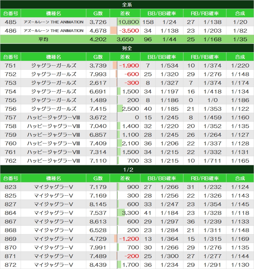Click machine number 759

pyautogui.click(x=11, y=135)
